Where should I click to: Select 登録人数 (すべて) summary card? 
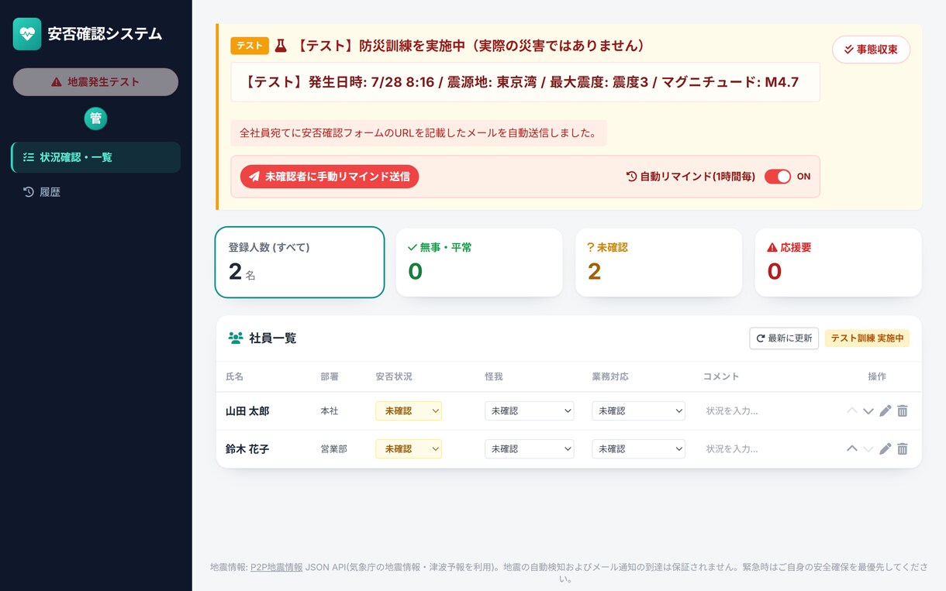299,263
